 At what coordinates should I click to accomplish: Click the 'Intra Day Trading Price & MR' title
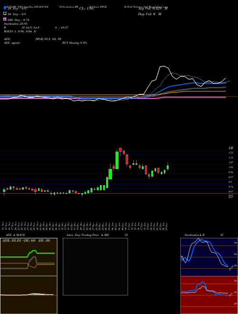[x=88, y=235]
